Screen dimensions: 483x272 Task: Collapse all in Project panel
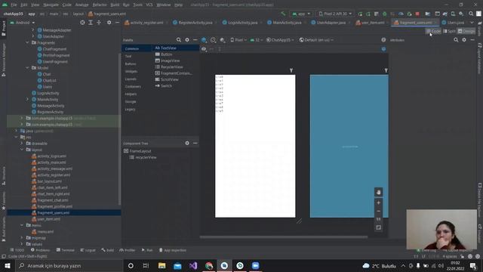click(99, 23)
